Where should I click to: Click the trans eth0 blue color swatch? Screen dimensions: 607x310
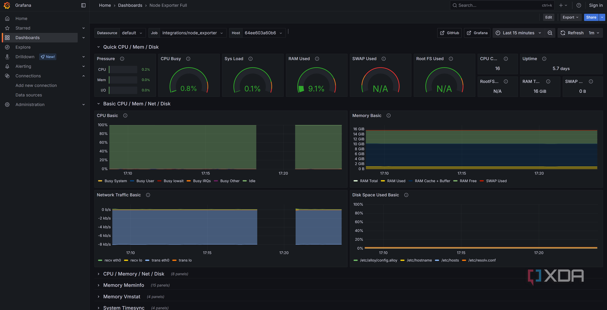pyautogui.click(x=147, y=260)
